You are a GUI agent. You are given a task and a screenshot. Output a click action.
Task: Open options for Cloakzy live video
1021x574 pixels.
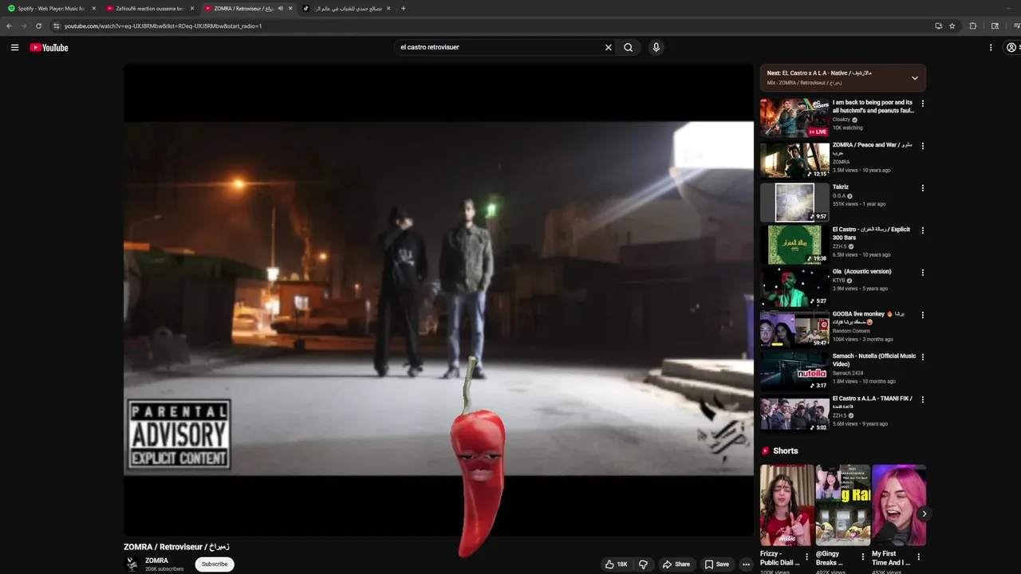tap(922, 104)
